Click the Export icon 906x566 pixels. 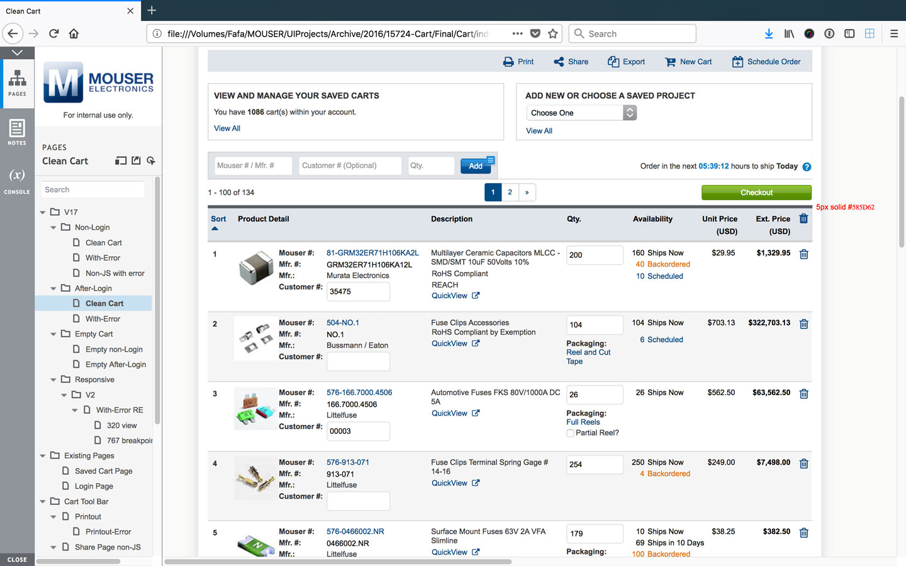point(613,62)
